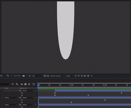Select the second layer's duration bar

pos(85,98)
